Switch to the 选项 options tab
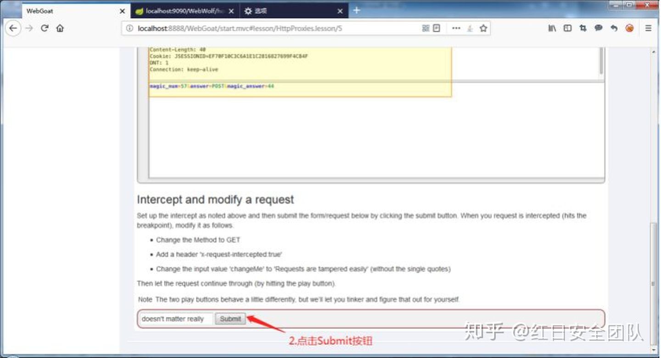Screen dimensions: 661x358 [294, 11]
